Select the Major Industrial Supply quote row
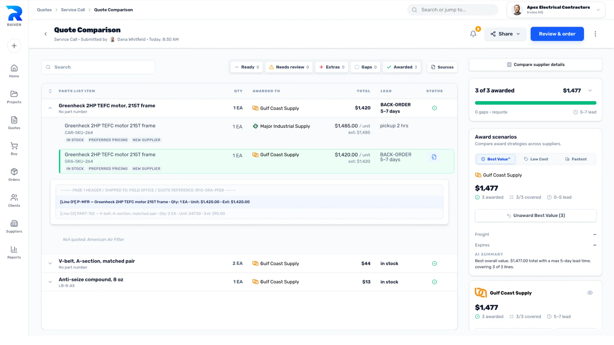 256,133
